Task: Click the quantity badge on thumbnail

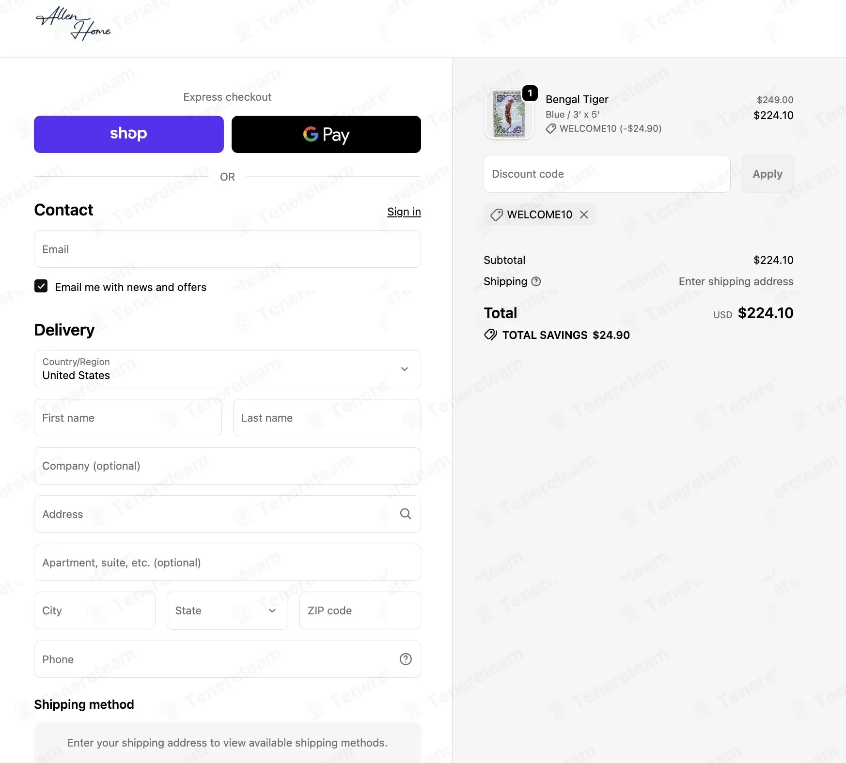Action: (530, 93)
